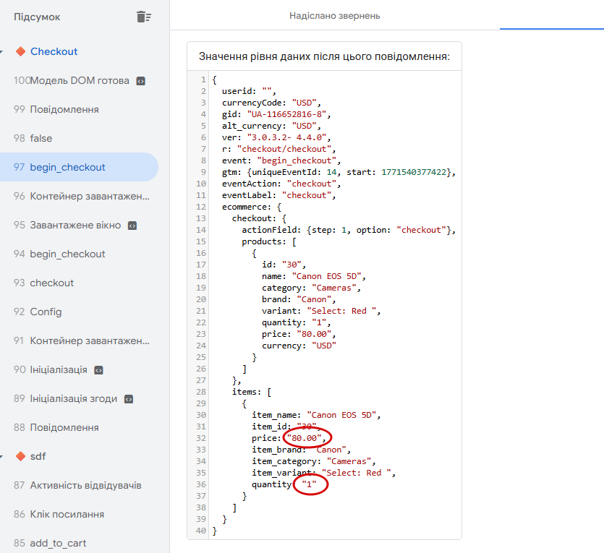604x553 pixels.
Task: Select event 93 checkout
Action: [x=51, y=283]
